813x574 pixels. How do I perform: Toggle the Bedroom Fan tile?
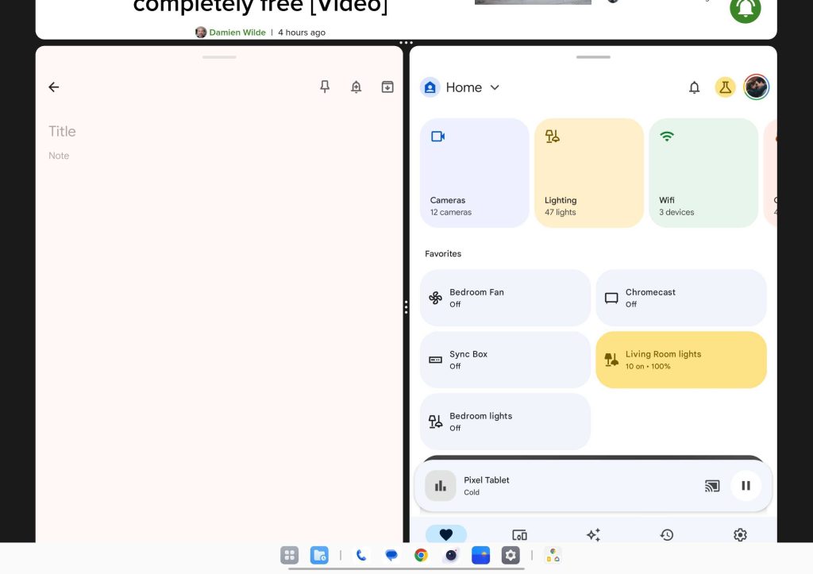click(x=505, y=298)
